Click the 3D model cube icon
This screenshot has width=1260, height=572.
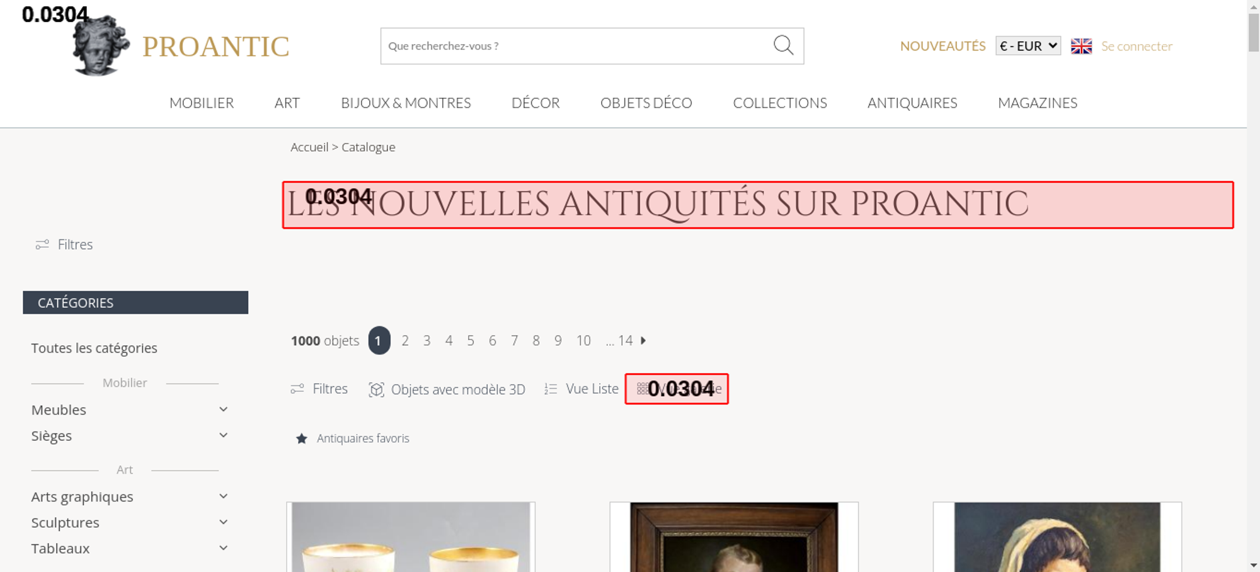pos(376,389)
